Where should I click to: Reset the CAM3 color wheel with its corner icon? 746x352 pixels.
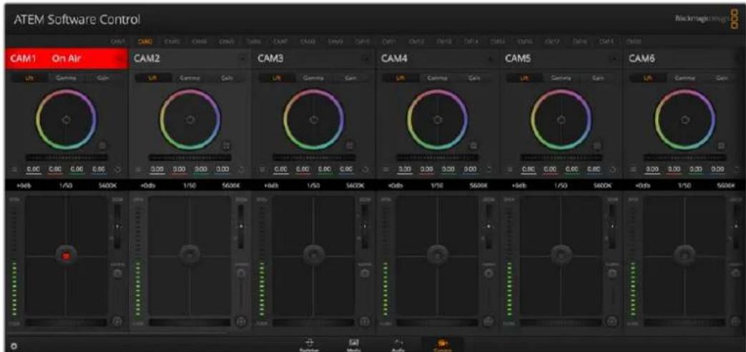[350, 145]
